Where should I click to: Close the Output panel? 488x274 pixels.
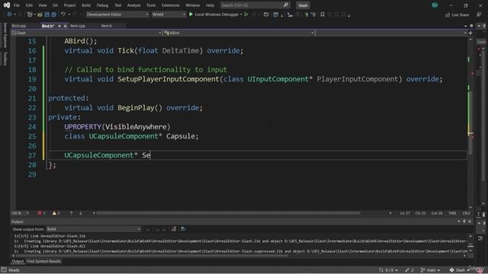tap(470, 221)
